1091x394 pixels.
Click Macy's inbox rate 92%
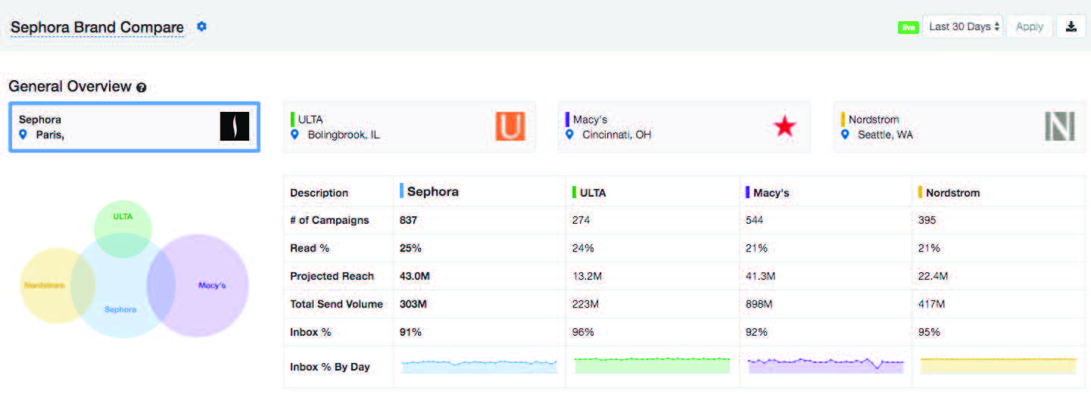[756, 332]
